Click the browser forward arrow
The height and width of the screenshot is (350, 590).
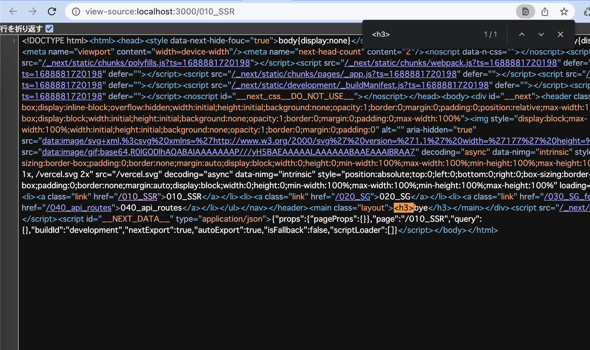[33, 11]
